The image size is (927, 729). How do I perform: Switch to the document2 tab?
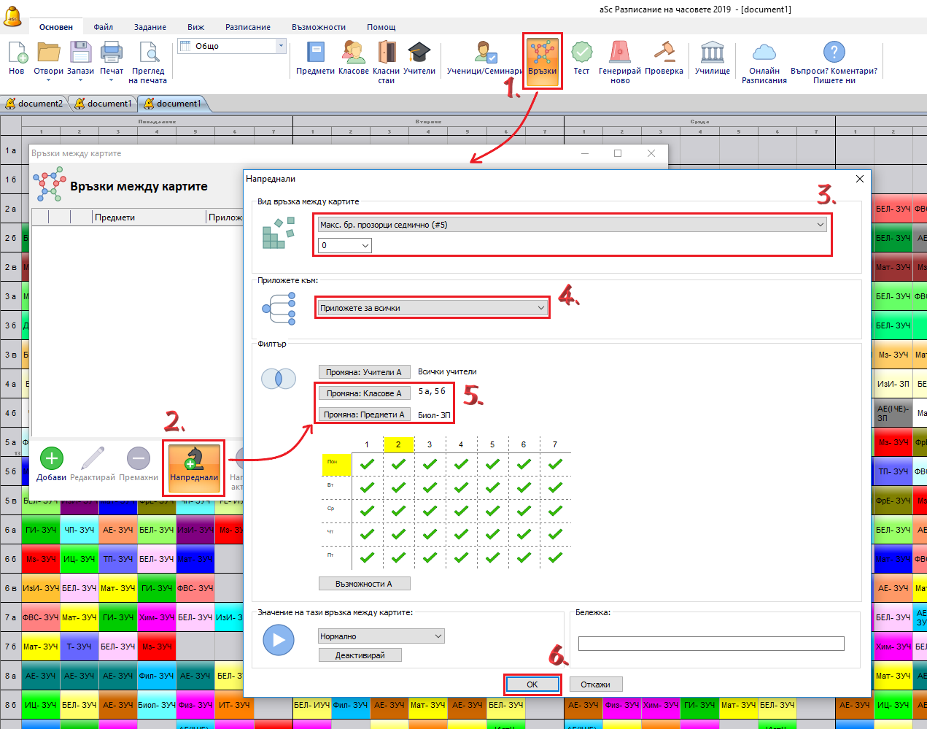(x=34, y=104)
